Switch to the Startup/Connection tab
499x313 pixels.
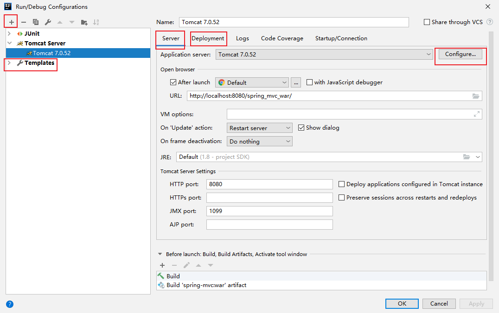[341, 38]
